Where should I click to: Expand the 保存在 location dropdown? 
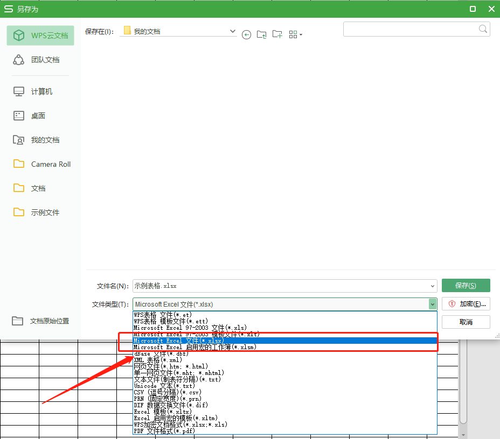coord(233,31)
